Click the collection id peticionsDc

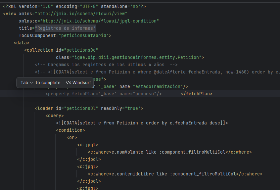click(81, 50)
